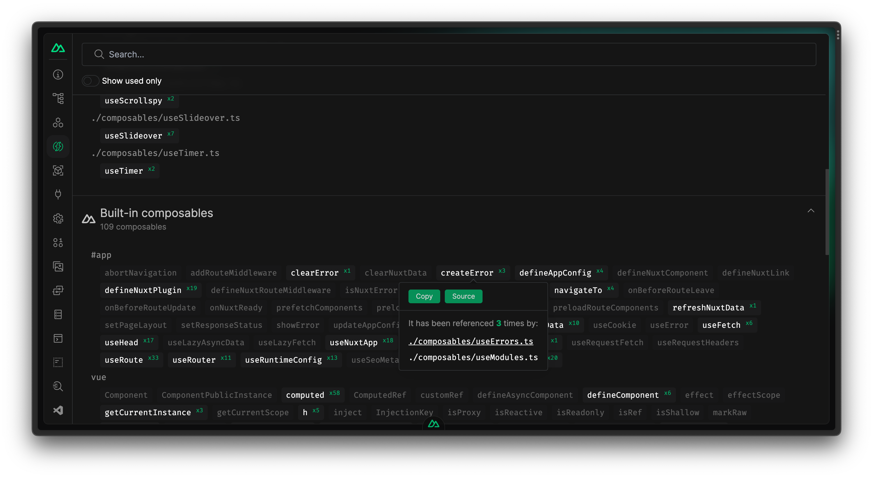Open the Runtime Config gear icon
This screenshot has width=873, height=478.
coord(58,218)
